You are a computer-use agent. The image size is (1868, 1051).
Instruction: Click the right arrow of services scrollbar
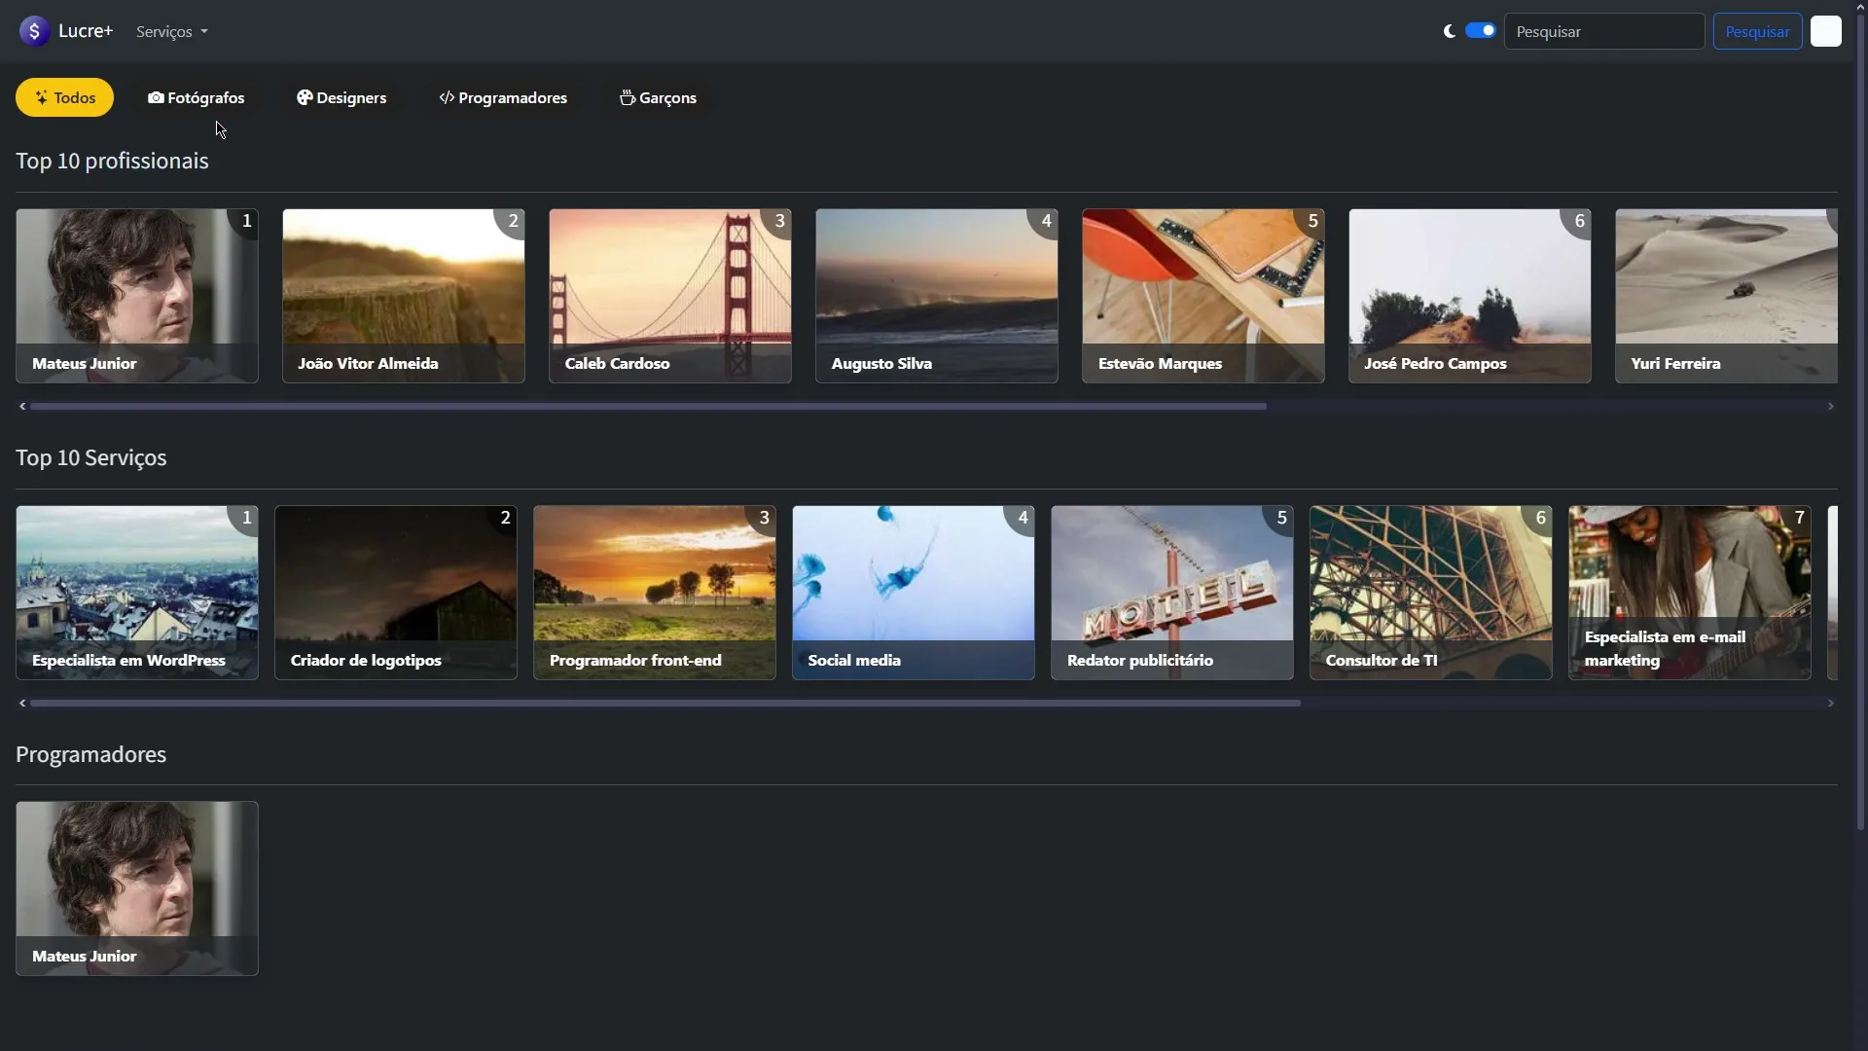[1831, 703]
